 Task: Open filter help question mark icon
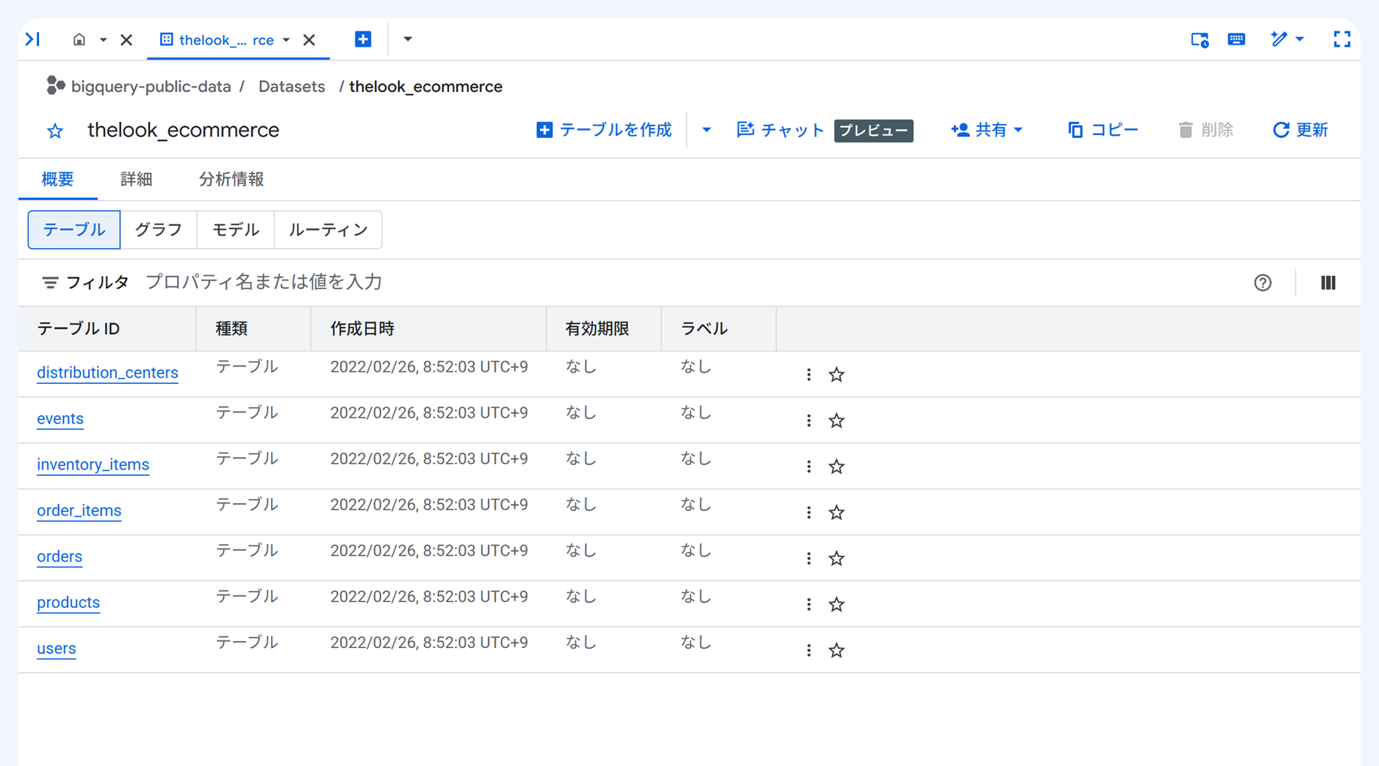1263,283
